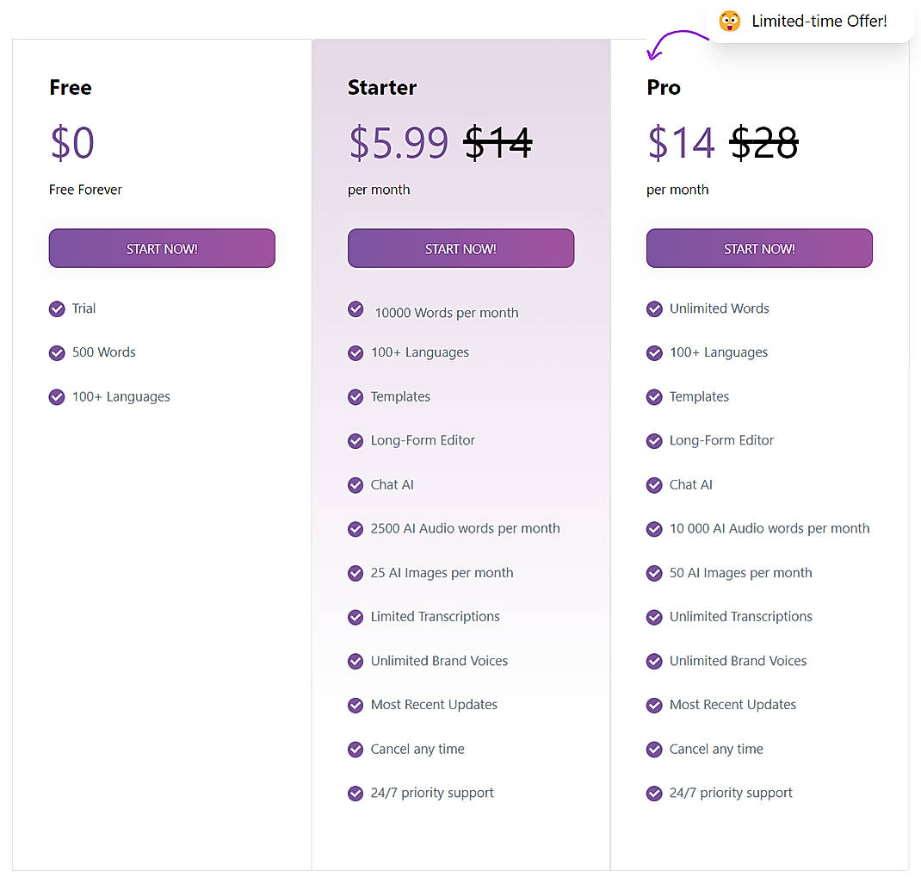
Task: Click checkmark in Starter's Unlimited Brand Voices row
Action: click(355, 661)
